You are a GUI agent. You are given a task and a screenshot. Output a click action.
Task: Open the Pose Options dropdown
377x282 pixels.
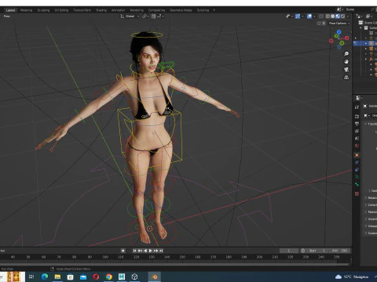click(339, 23)
